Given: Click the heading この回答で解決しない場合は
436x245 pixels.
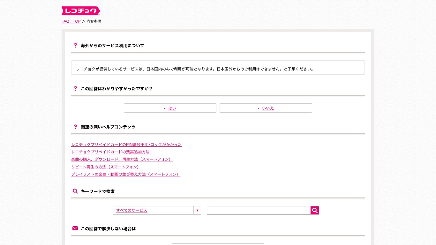Looking at the screenshot, I should [108, 229].
